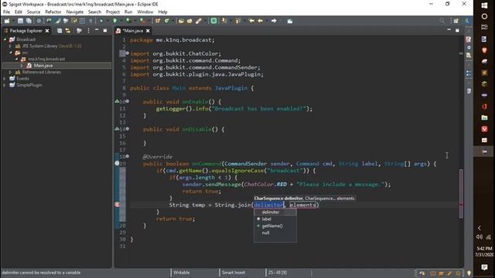The image size is (495, 278).
Task: Toggle folding of import statements
Action: 127,53
